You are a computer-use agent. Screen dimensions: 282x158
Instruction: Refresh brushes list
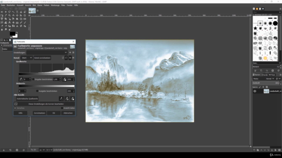(x=278, y=71)
